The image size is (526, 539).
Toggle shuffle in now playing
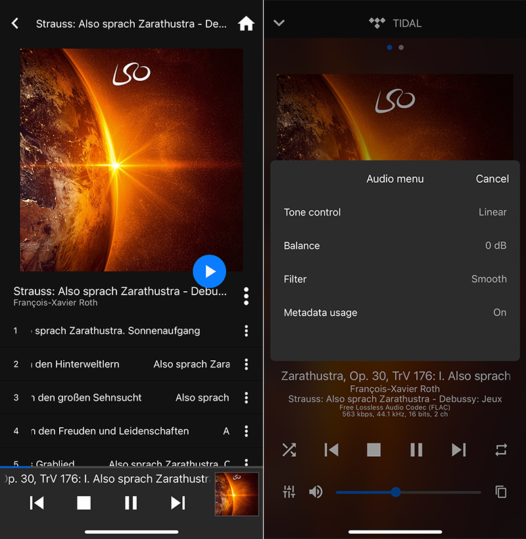tap(289, 450)
